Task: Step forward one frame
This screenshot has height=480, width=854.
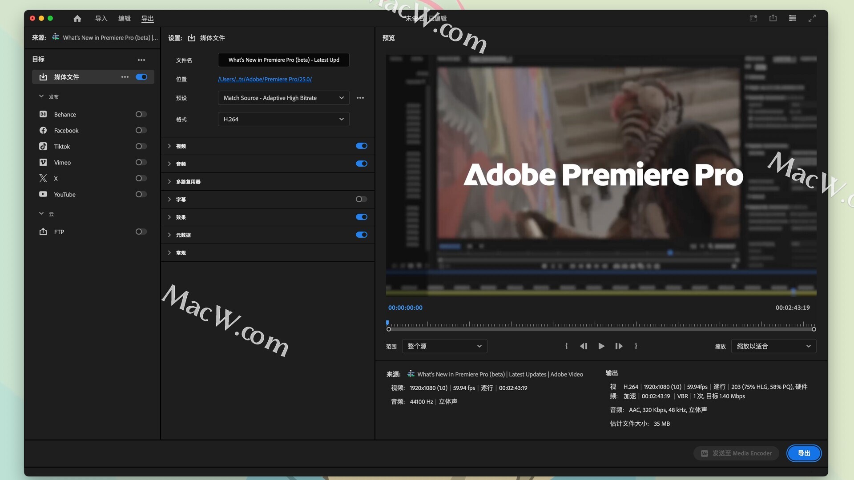Action: coord(619,346)
